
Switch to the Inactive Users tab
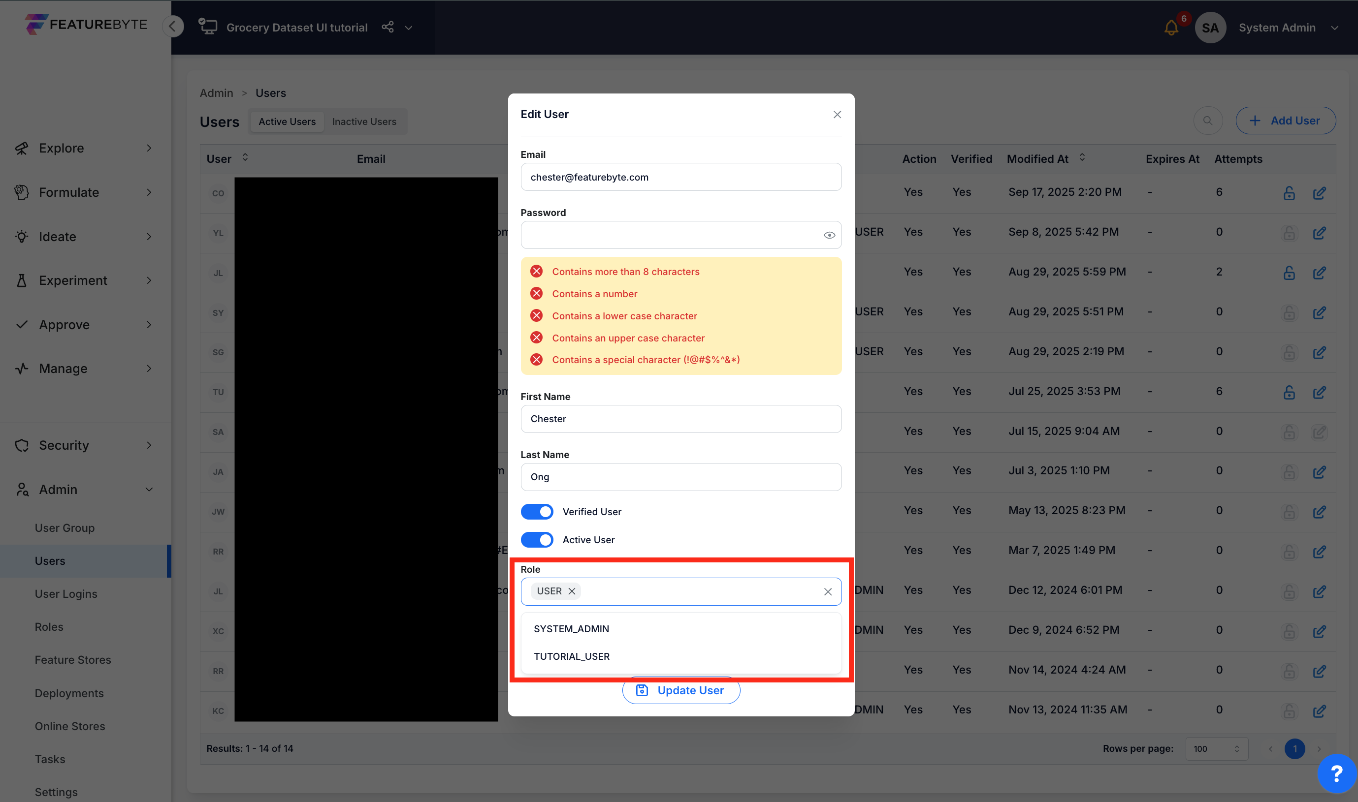point(364,122)
